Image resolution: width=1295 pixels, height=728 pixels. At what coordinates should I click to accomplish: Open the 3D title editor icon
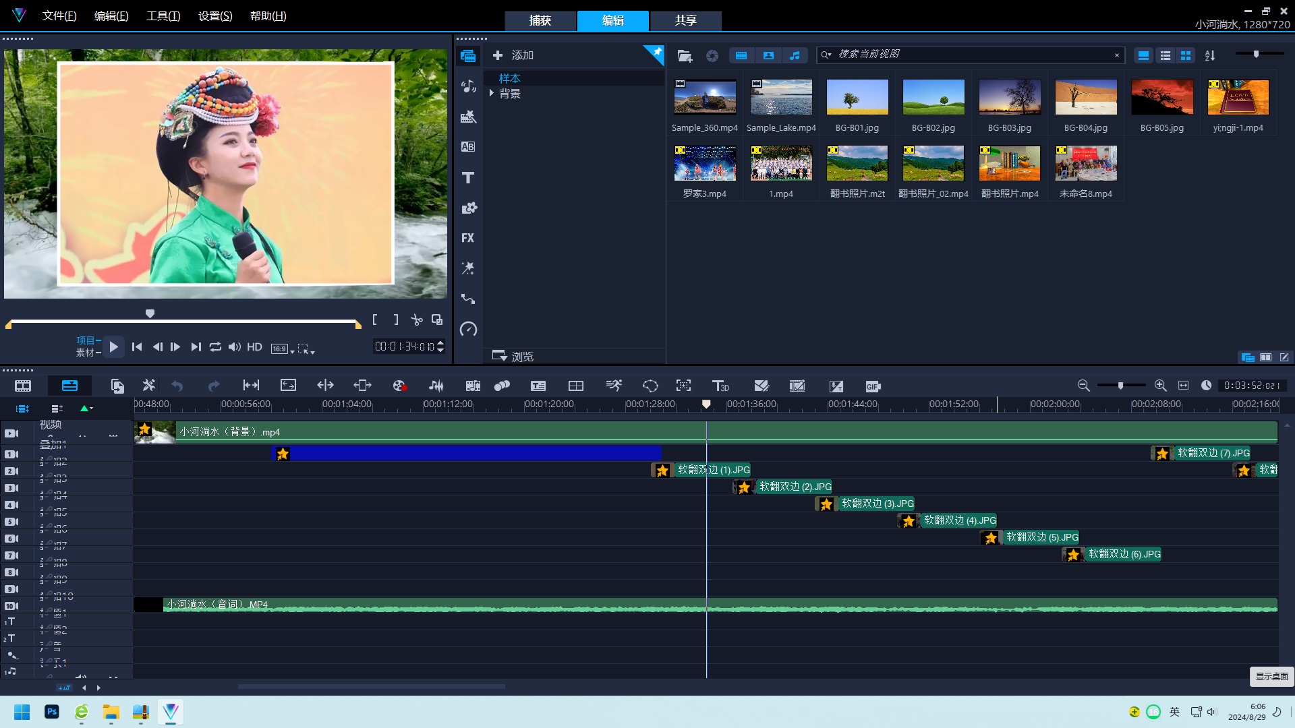720,386
